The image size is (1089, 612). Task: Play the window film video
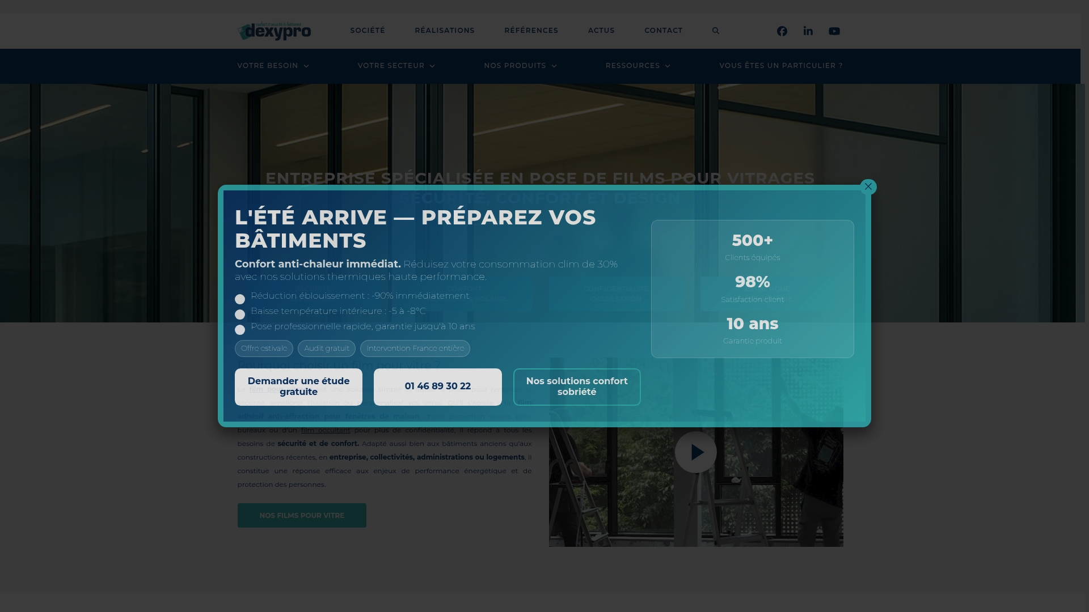pos(695,452)
